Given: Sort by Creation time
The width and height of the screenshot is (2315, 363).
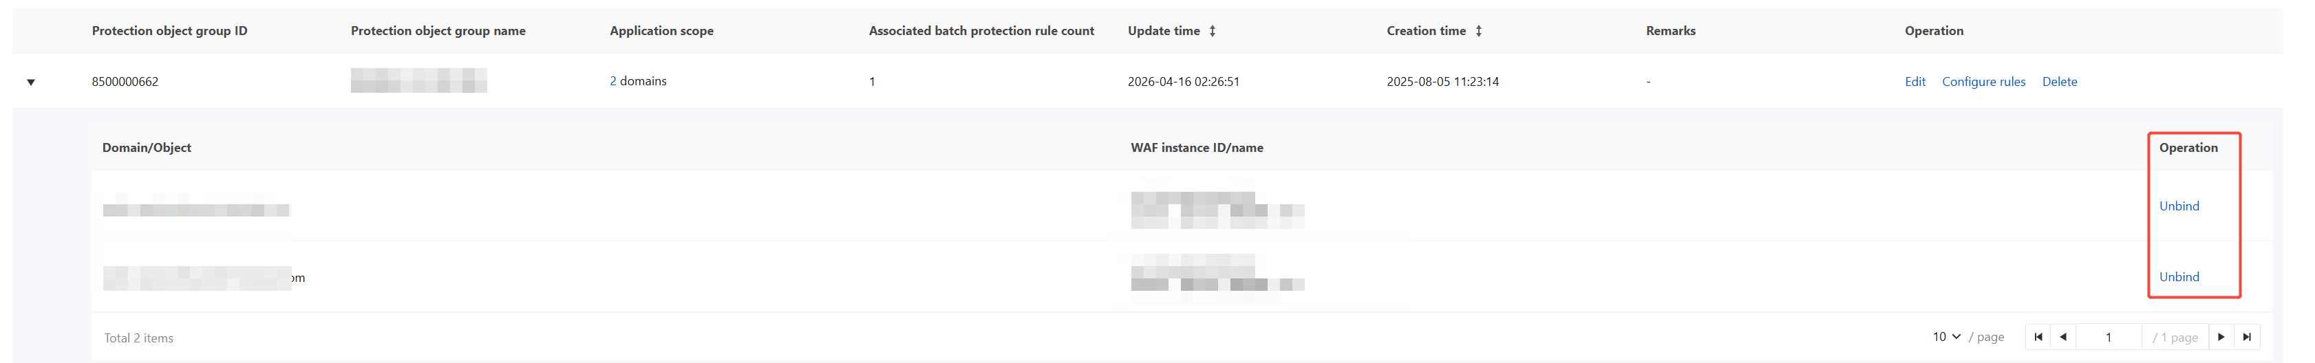Looking at the screenshot, I should (x=1478, y=30).
